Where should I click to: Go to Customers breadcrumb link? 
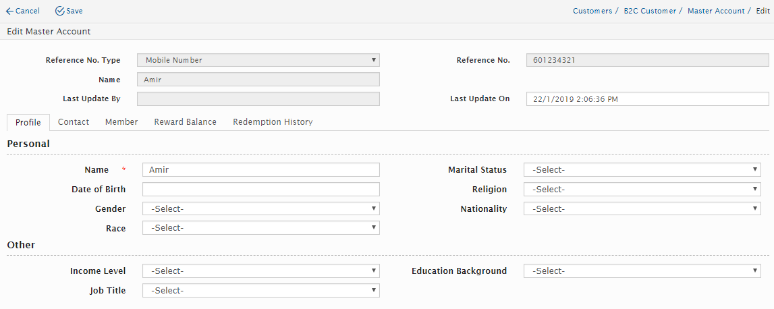592,11
